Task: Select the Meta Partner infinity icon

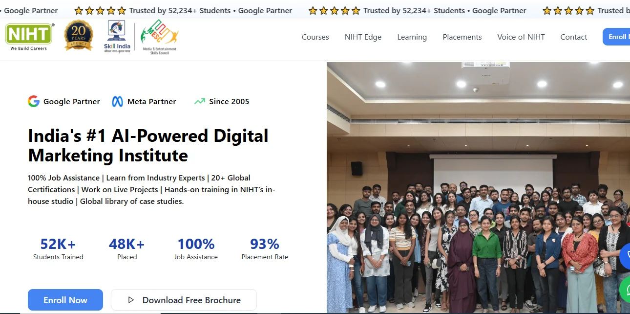Action: (x=117, y=101)
